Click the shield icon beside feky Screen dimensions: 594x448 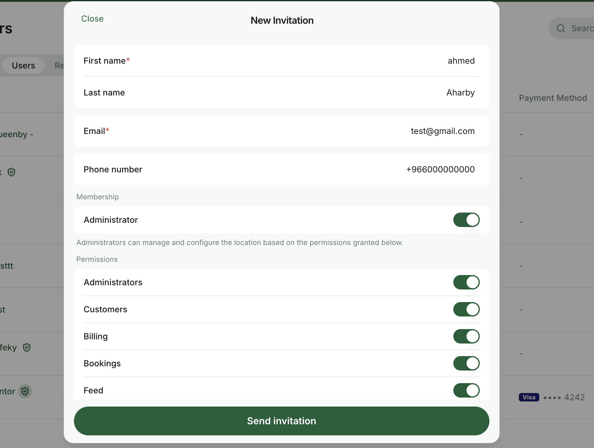click(27, 347)
